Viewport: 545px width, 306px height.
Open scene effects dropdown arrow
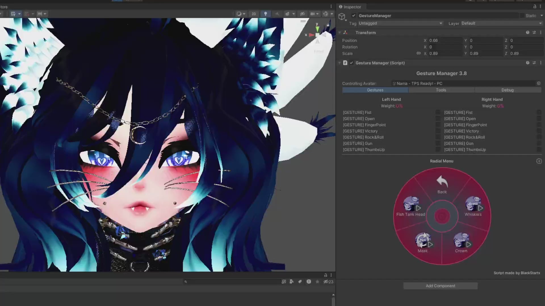pos(294,14)
